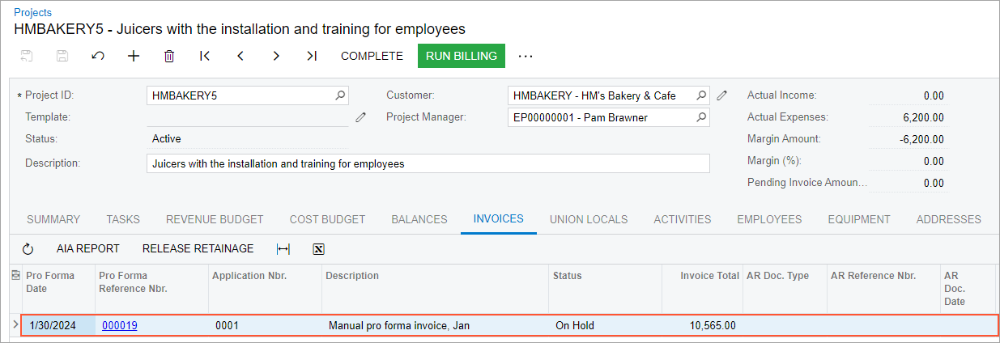This screenshot has width=1000, height=343.
Task: Click the Undo (cancel) arrow icon
Action: tap(98, 56)
